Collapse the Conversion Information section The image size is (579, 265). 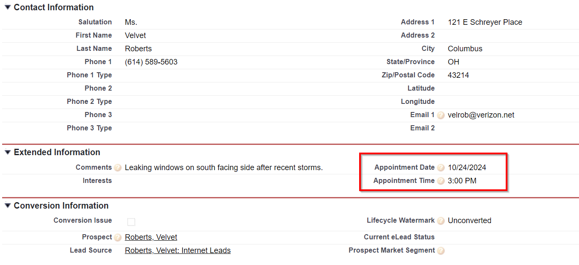point(7,206)
